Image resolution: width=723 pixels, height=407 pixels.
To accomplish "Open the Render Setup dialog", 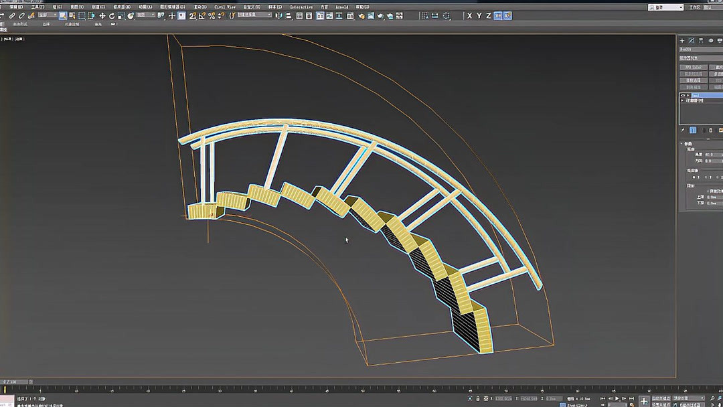I will 361,15.
